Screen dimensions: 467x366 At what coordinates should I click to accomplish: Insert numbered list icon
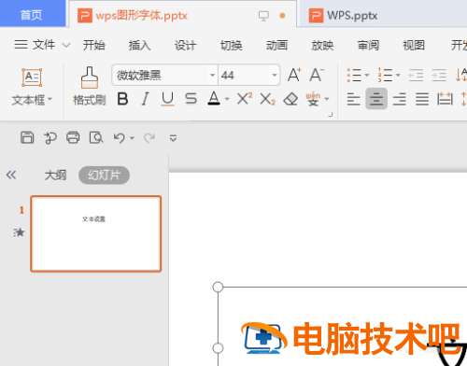pyautogui.click(x=385, y=75)
